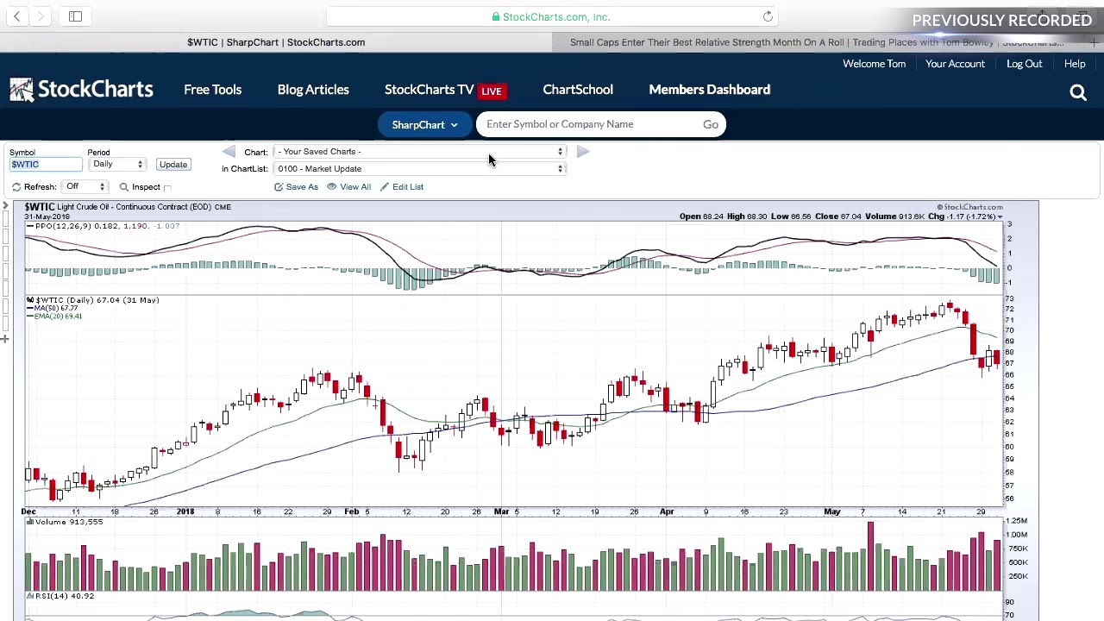Open the site search magnifier icon
This screenshot has height=621, width=1104.
[1078, 92]
